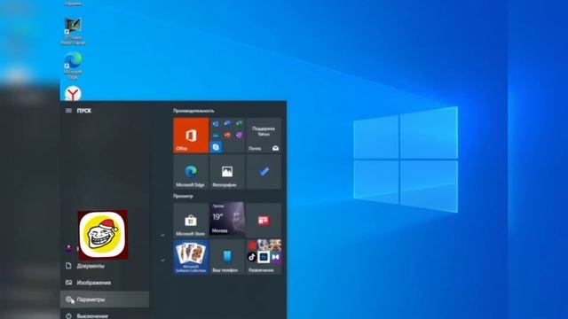Open the Ваш телефон tile
The height and width of the screenshot is (319, 568).
tap(227, 257)
